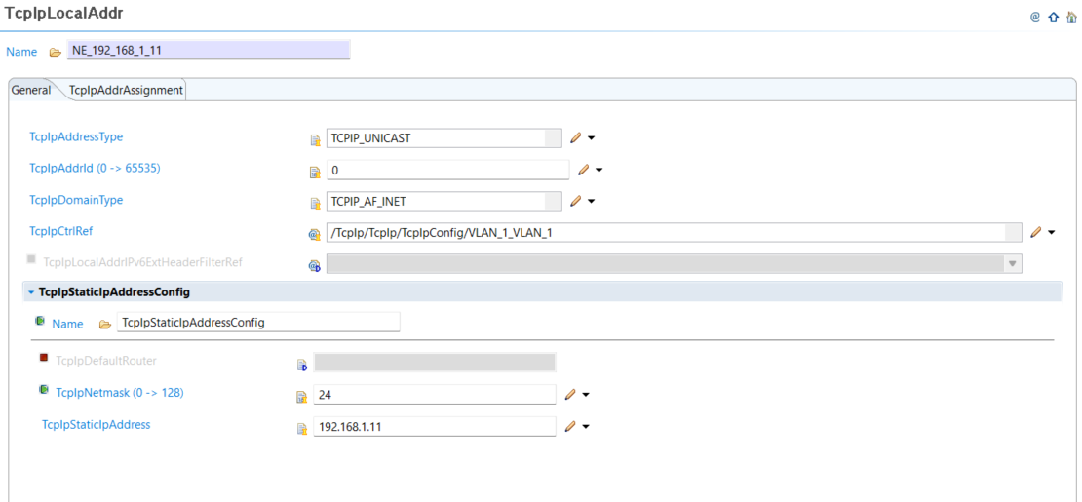Switch to the TcpIpAddrAssignment tab

(126, 90)
